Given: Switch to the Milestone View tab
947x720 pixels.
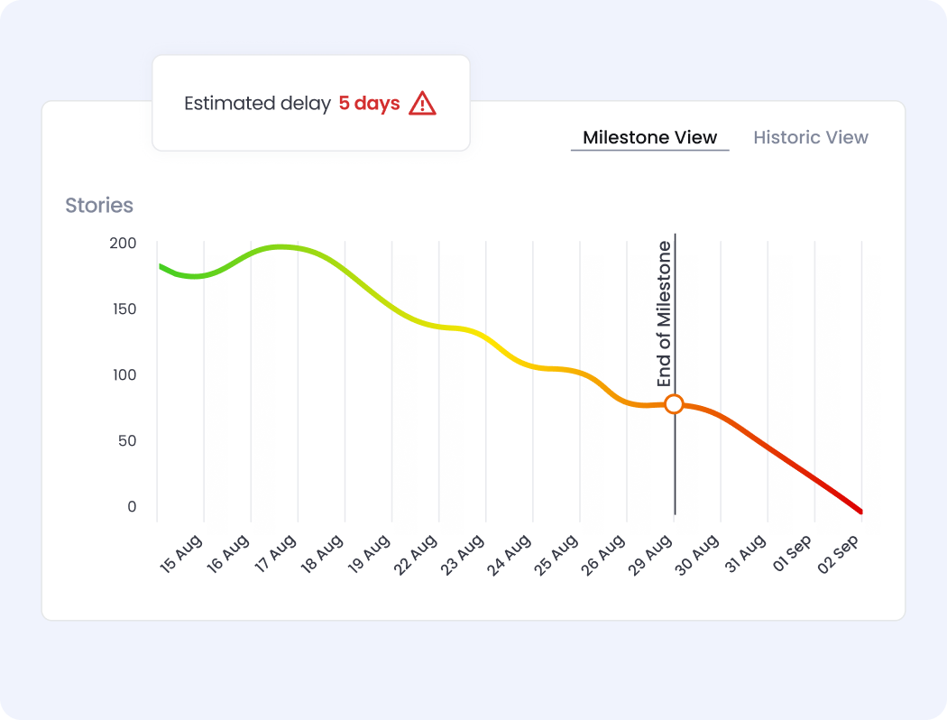Looking at the screenshot, I should tap(649, 138).
